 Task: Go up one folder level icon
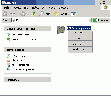tap(33, 14)
